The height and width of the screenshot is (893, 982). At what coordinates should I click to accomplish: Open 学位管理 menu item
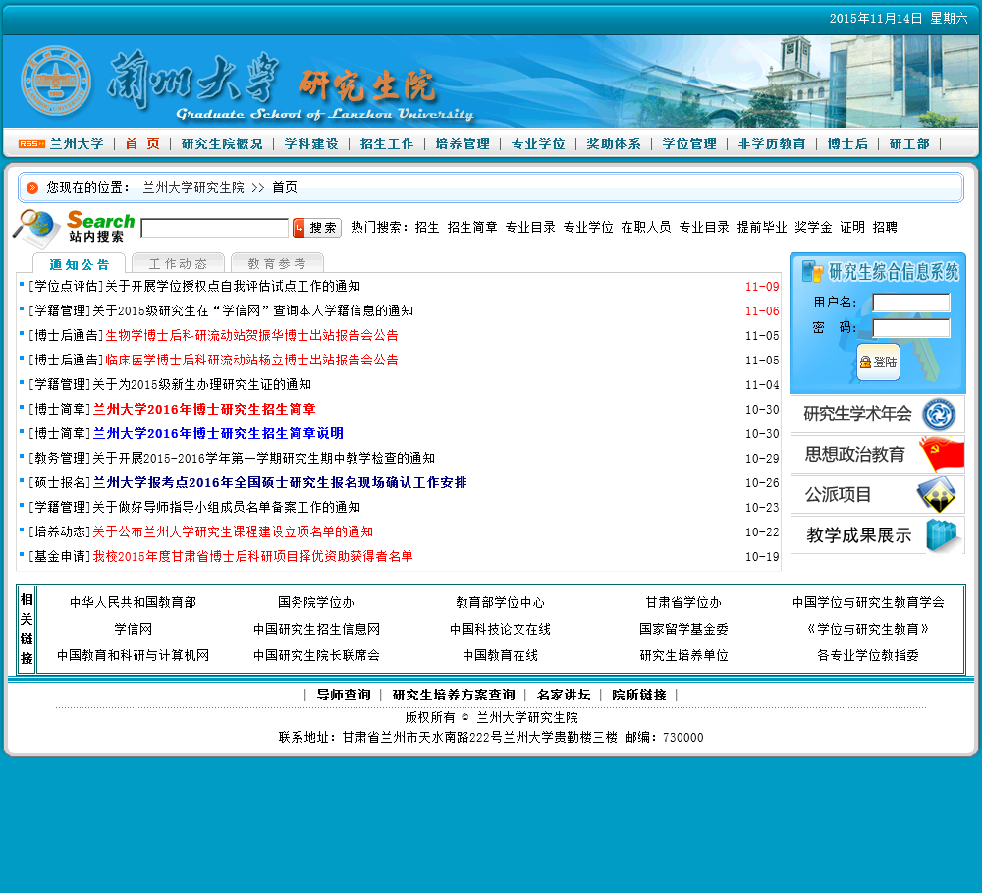[689, 143]
